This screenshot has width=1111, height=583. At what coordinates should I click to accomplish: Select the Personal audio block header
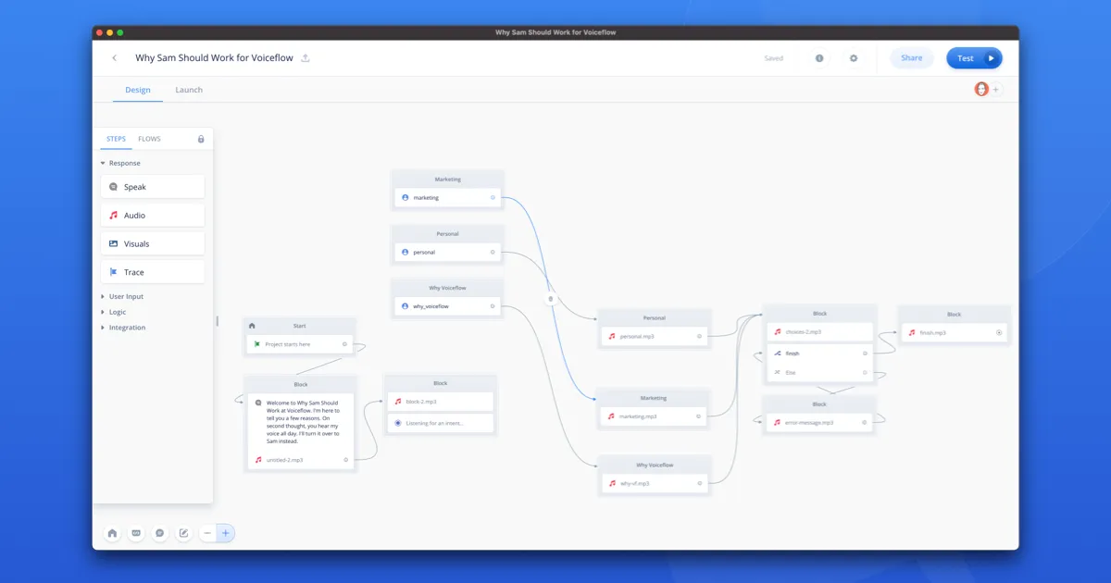(655, 317)
